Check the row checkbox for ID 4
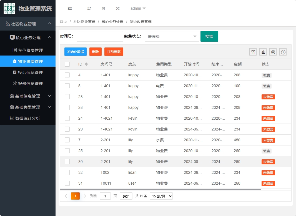Screen dimensions: 296x216 pos(67,75)
